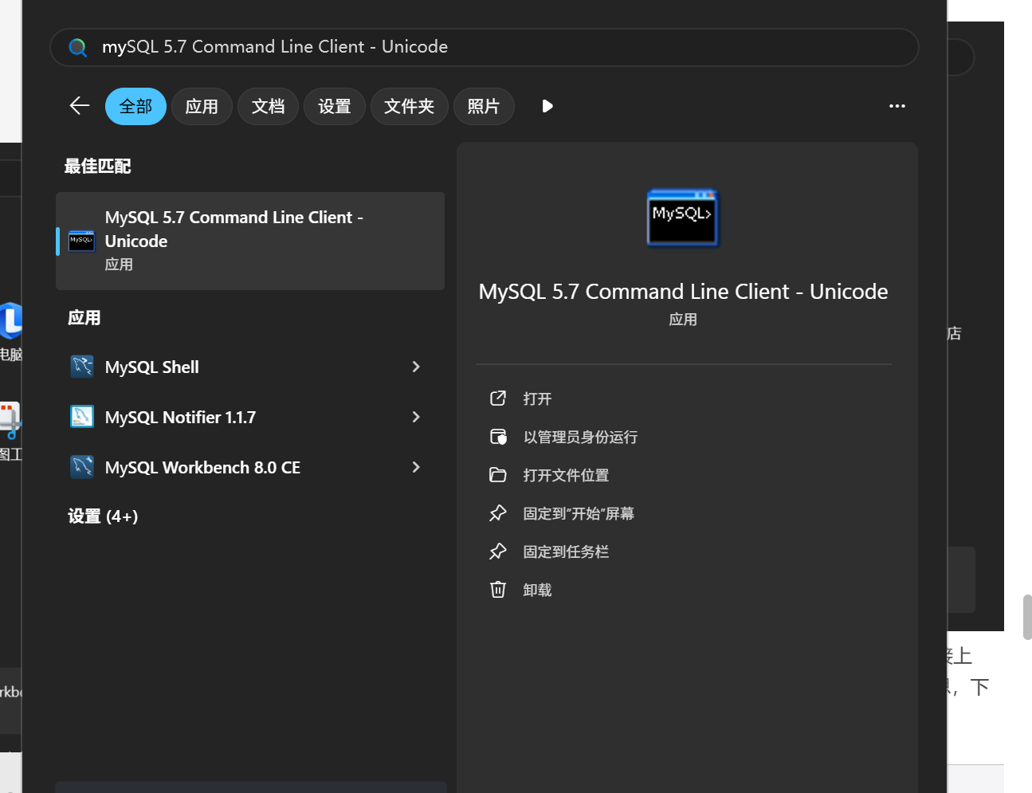This screenshot has width=1032, height=793.
Task: Choose 打开文件位置
Action: [566, 475]
